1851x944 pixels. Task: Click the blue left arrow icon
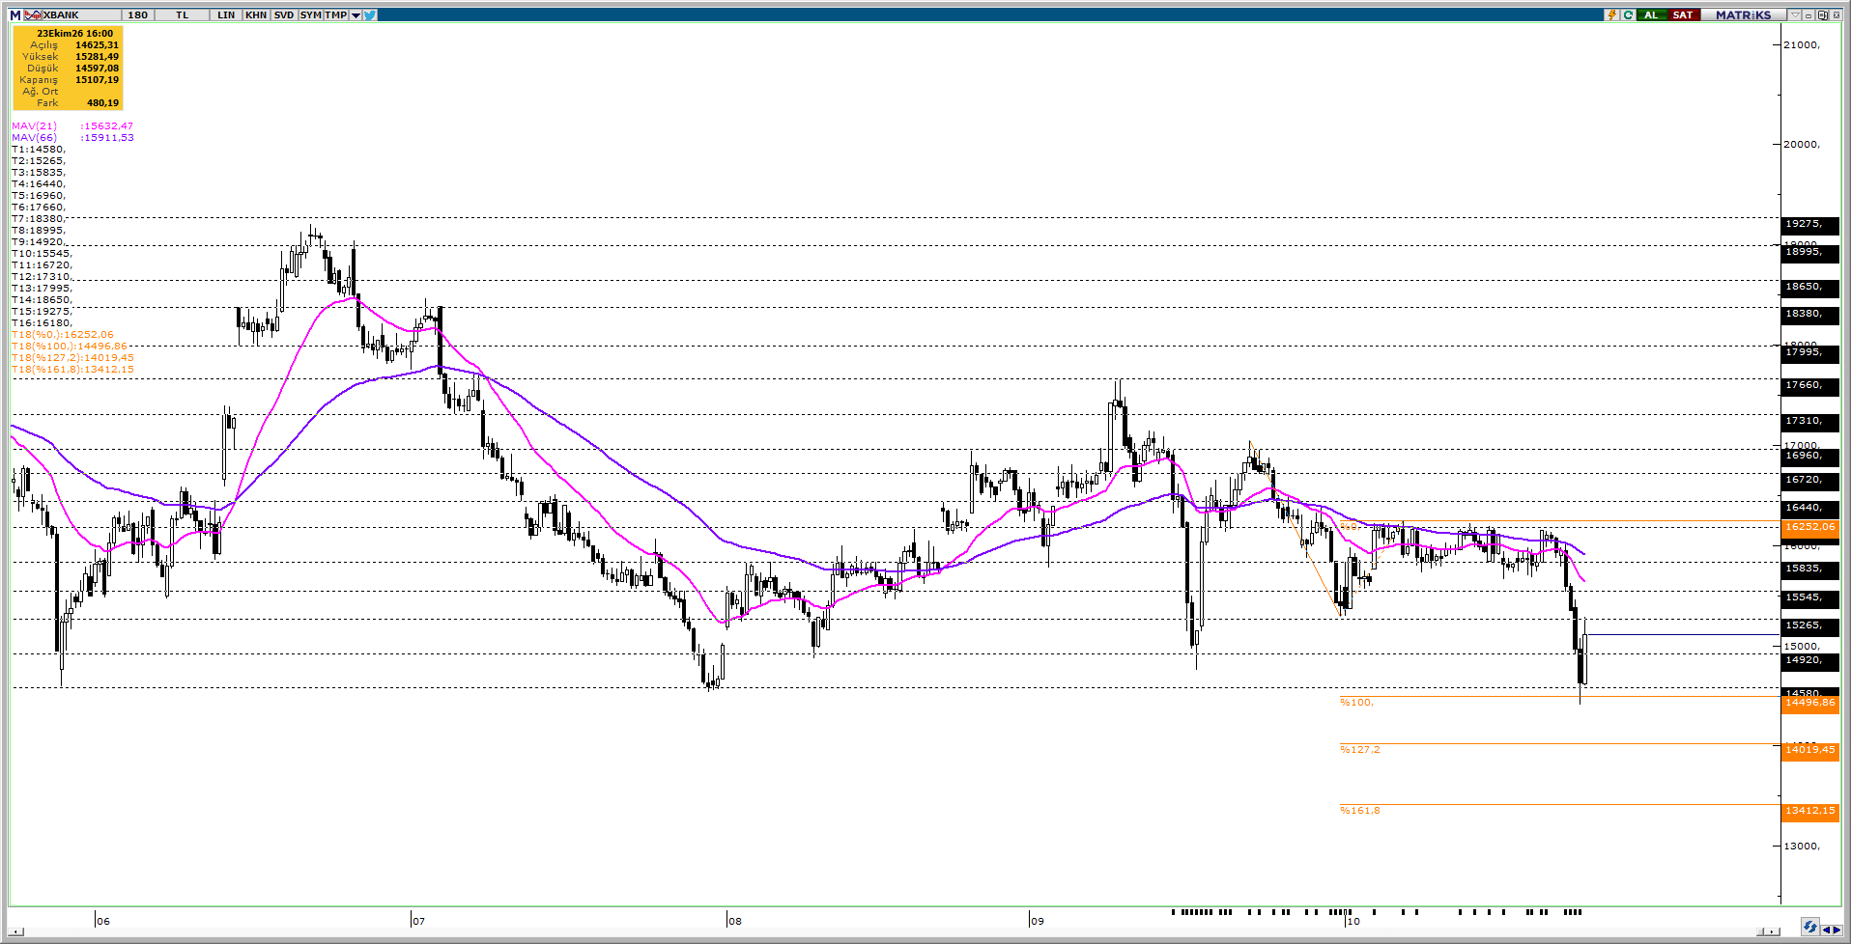tap(1825, 930)
